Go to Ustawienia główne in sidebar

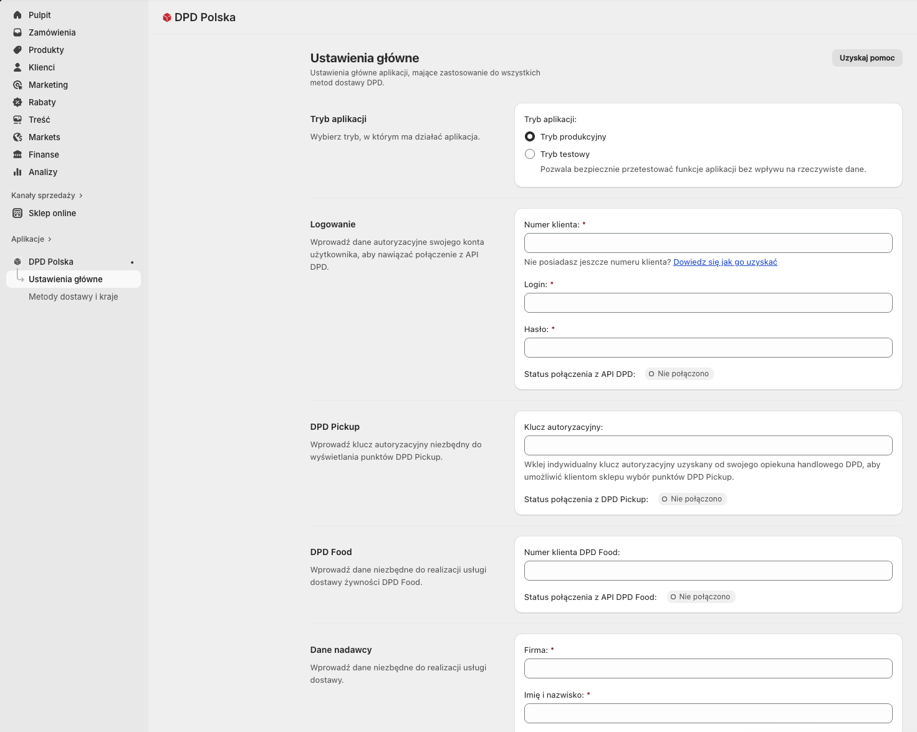(x=65, y=279)
